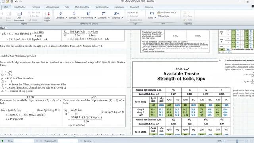This screenshot has height=143, width=254.
Task: Switch to the Calculation ribbon tab
Action: coord(119,7)
